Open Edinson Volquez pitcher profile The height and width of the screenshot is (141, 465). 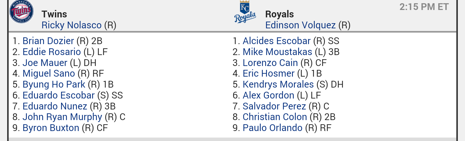(x=301, y=25)
